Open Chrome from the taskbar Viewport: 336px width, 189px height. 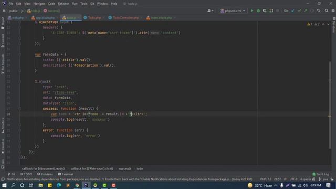(x=77, y=185)
